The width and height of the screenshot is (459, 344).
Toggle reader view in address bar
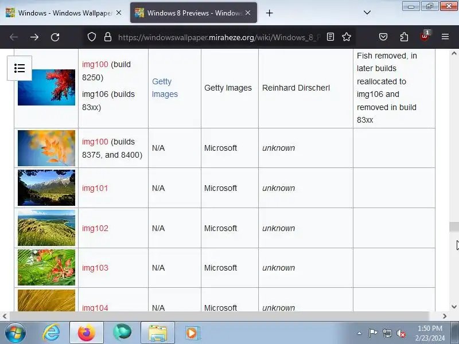coord(330,37)
